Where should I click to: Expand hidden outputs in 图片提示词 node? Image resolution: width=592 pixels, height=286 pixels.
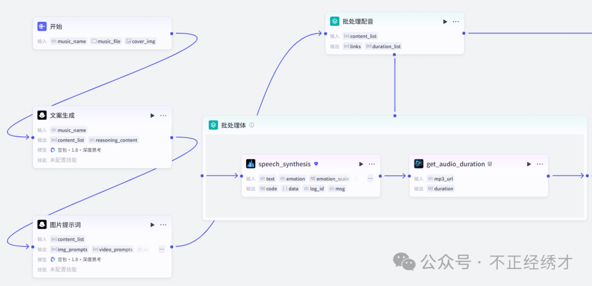[162, 249]
